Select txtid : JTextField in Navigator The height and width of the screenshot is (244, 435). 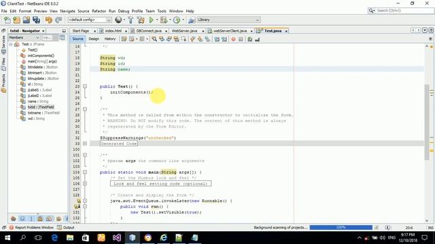pos(41,107)
